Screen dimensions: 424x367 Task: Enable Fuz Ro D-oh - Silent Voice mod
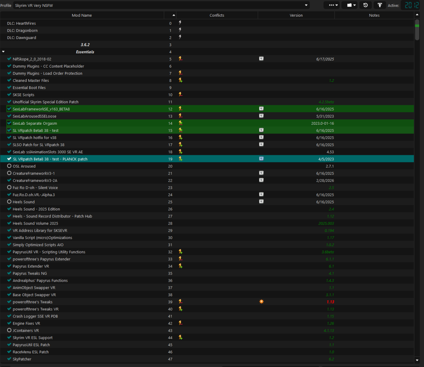(9, 187)
